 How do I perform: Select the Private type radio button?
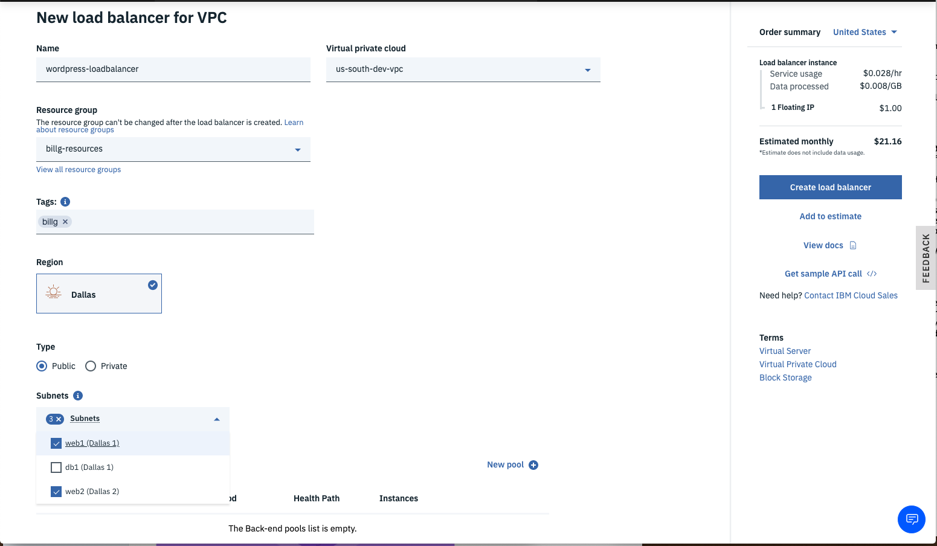[x=91, y=366]
